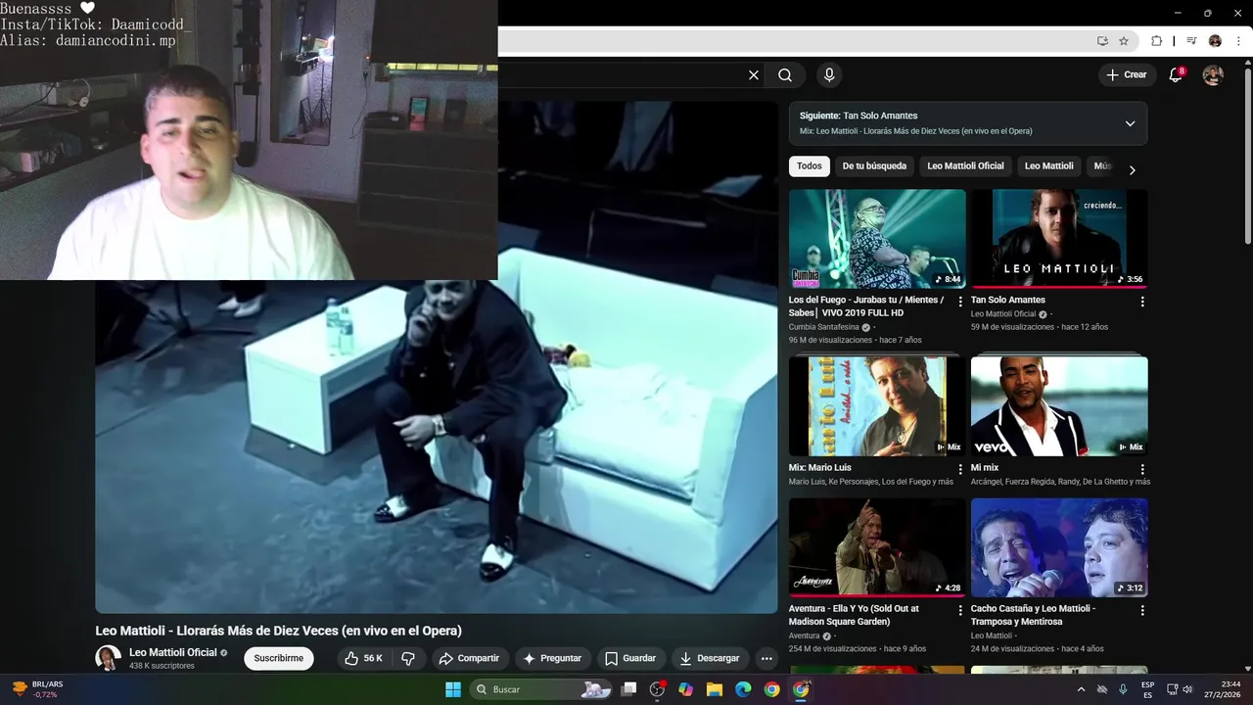Open volume control in system tray

[x=1187, y=689]
